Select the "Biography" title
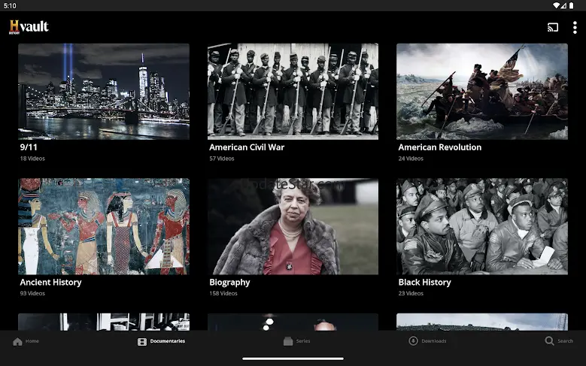The width and height of the screenshot is (586, 366). [229, 283]
